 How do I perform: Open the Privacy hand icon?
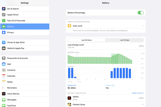point(4,32)
